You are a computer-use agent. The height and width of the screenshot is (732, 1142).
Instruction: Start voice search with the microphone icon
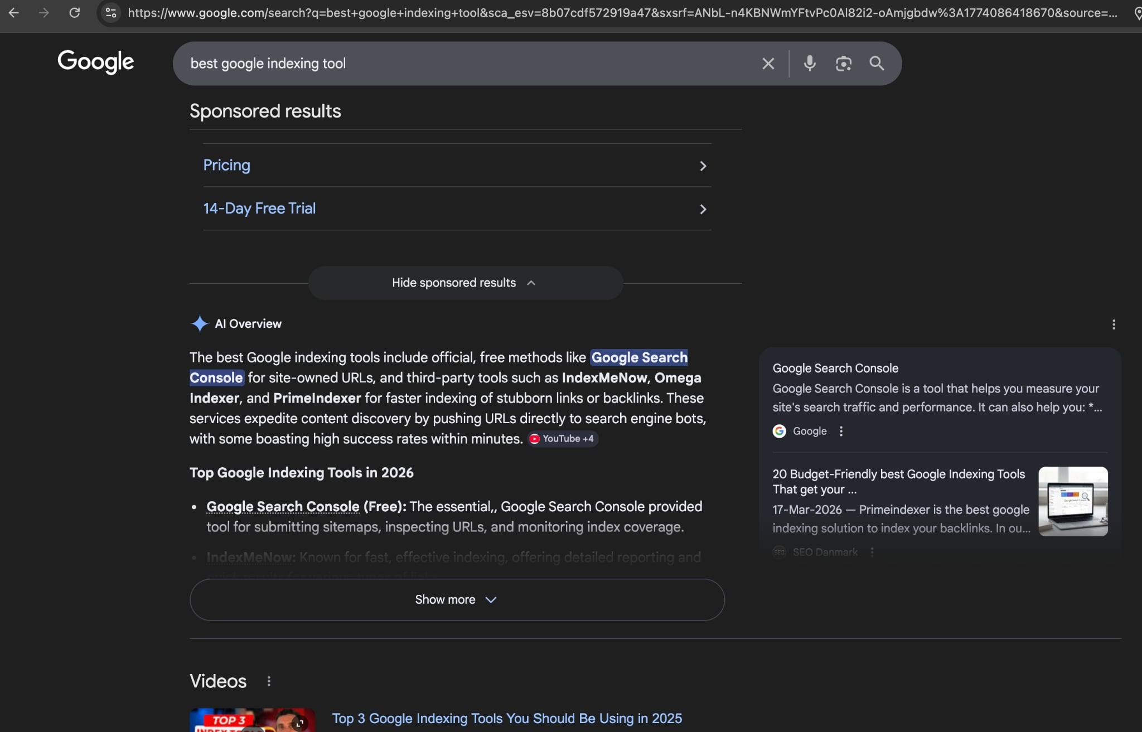pos(810,64)
